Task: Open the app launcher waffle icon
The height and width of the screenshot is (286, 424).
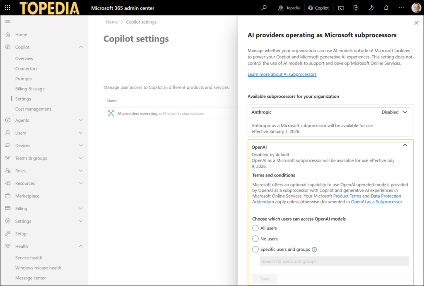Action: point(7,8)
